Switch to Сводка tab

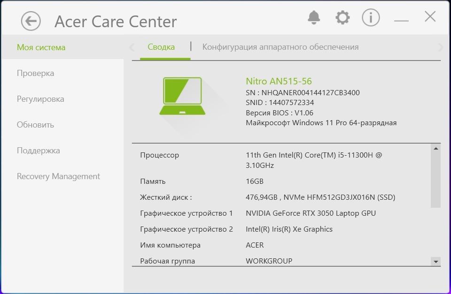pyautogui.click(x=161, y=47)
